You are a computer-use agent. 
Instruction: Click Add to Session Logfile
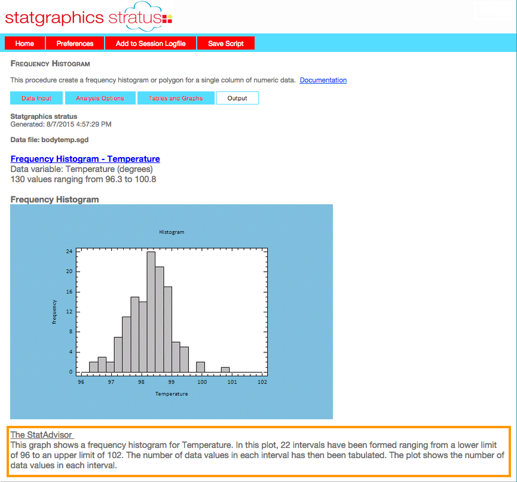(151, 44)
